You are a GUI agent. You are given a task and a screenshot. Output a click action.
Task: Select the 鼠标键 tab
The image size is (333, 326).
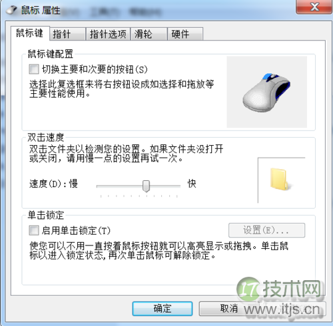click(30, 33)
